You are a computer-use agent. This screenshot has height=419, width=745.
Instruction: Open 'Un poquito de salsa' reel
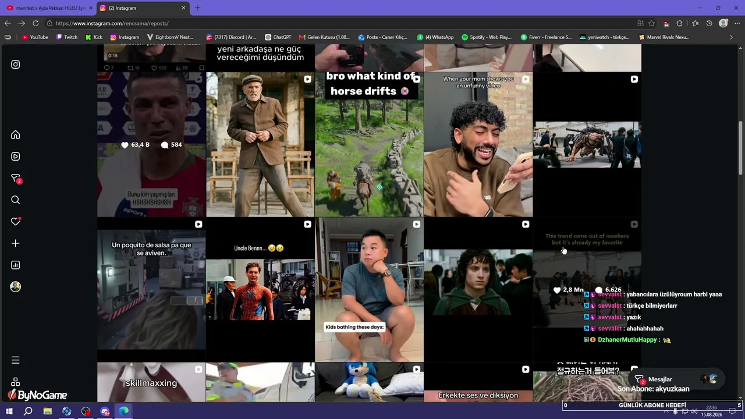(151, 290)
